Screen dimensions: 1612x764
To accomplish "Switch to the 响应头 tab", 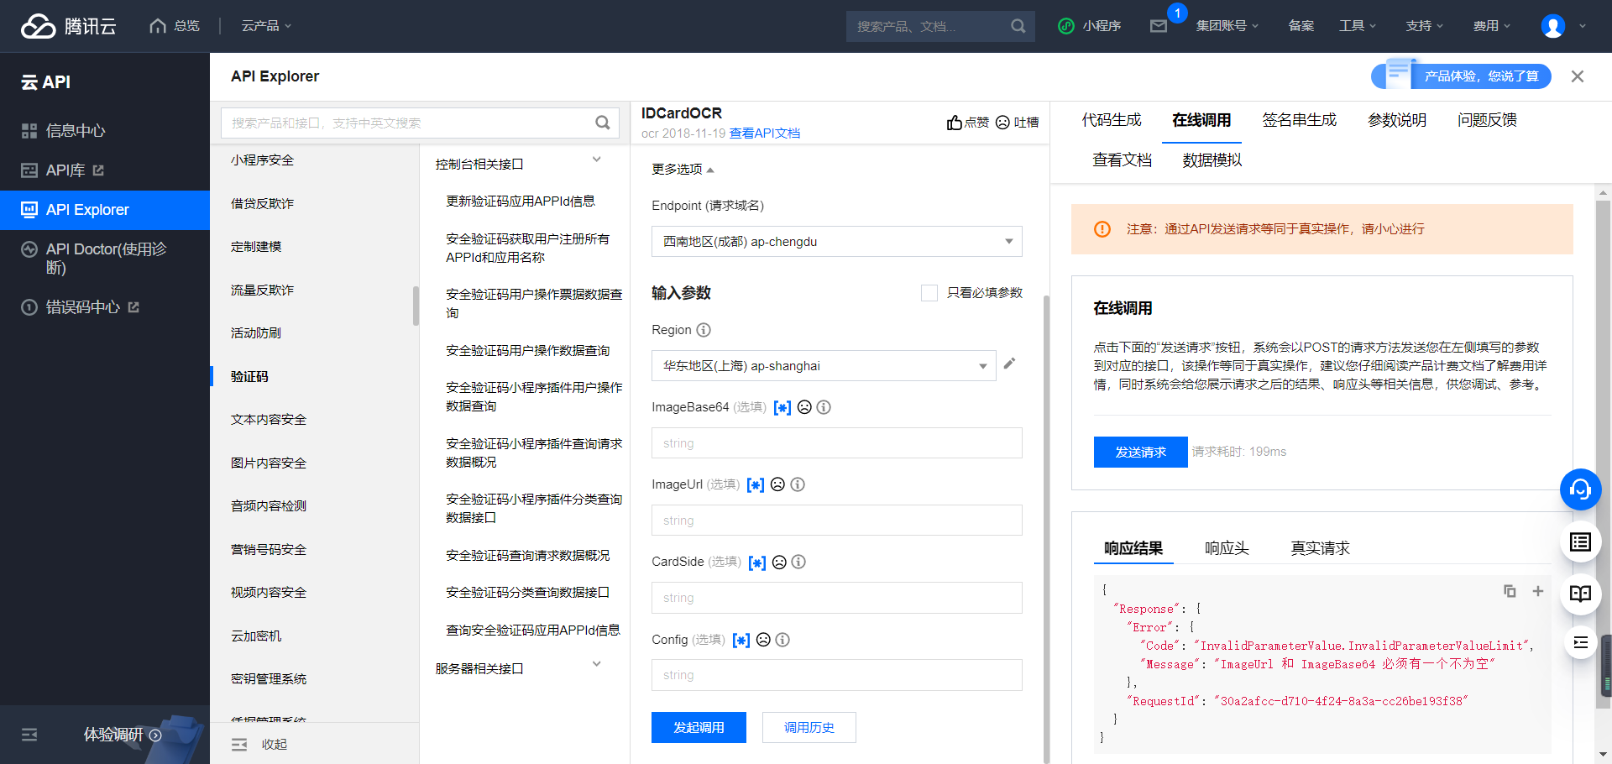I will pyautogui.click(x=1226, y=547).
